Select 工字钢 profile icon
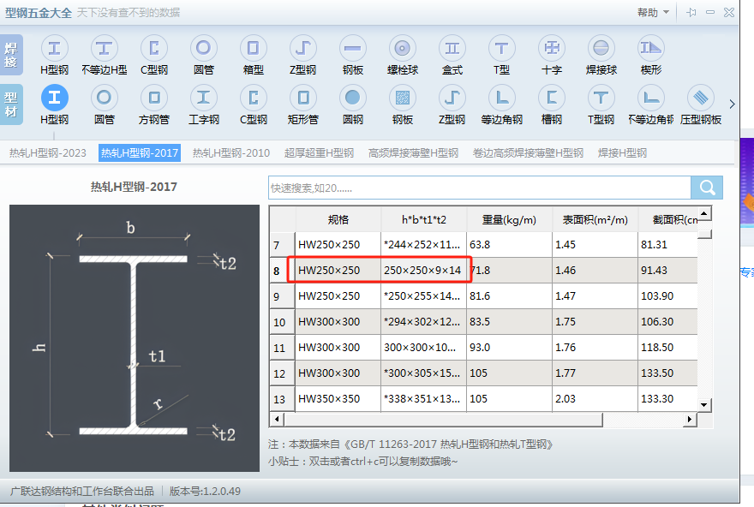The image size is (754, 507). (203, 98)
